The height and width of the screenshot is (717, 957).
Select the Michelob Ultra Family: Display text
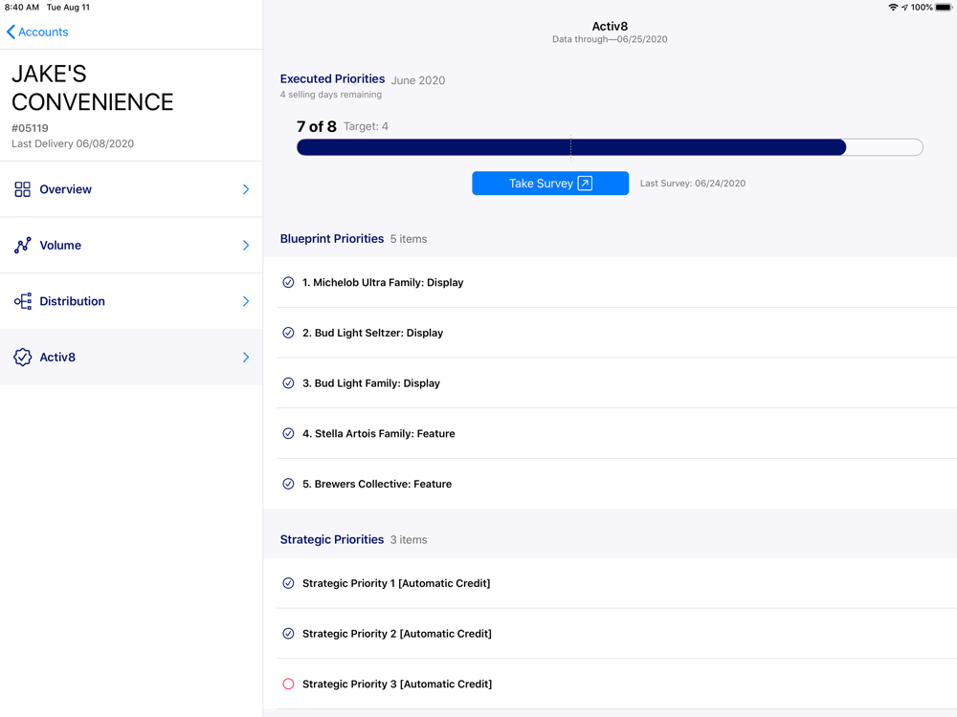(384, 282)
